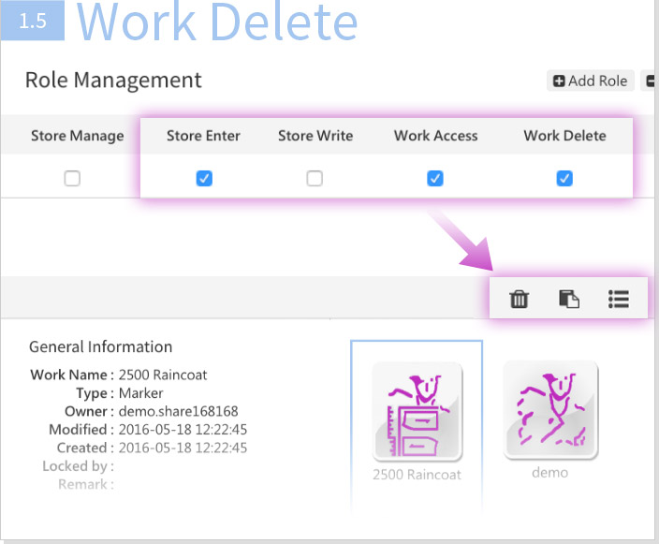This screenshot has width=659, height=544.
Task: Enable the Store Manage checkbox
Action: (x=72, y=179)
